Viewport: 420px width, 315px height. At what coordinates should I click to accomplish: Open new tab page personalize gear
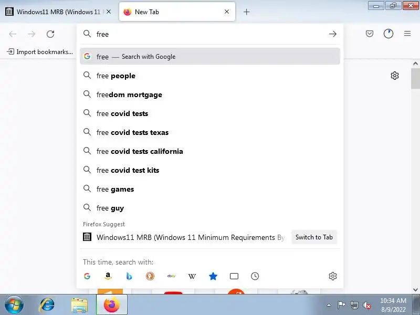(x=395, y=76)
